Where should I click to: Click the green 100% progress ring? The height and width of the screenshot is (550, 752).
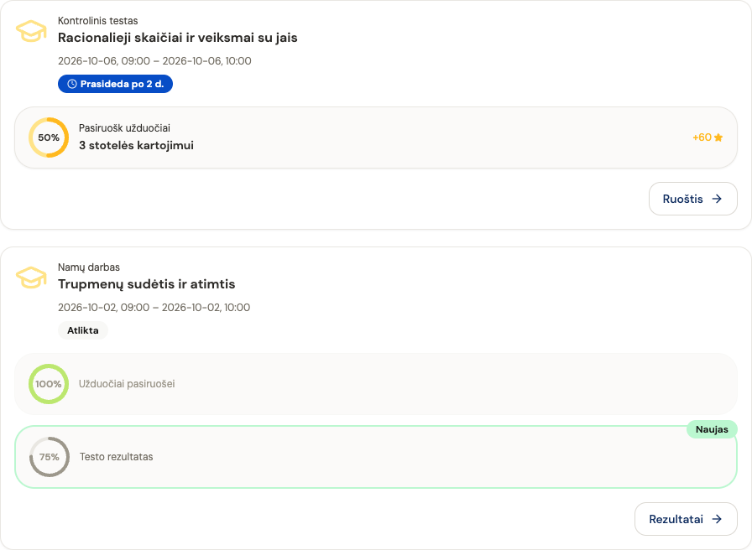point(49,384)
